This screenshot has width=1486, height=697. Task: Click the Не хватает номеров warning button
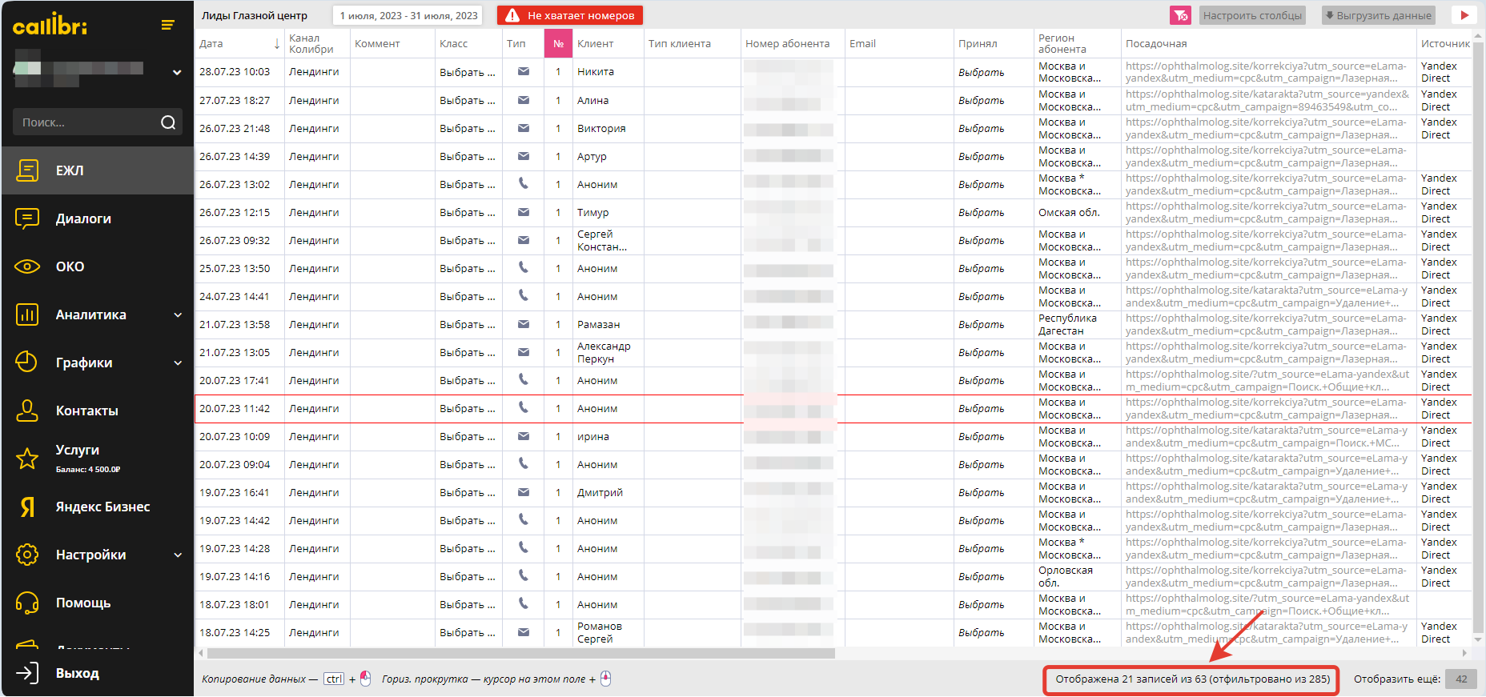[x=570, y=15]
